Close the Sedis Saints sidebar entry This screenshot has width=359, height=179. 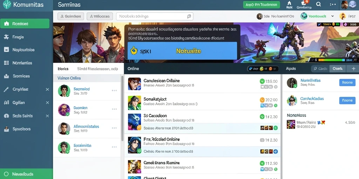click(x=47, y=116)
